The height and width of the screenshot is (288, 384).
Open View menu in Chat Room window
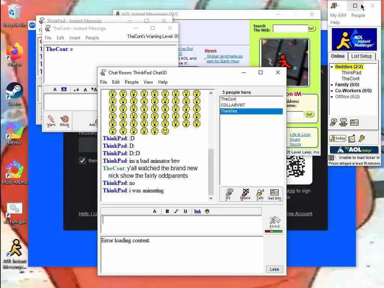tap(148, 82)
